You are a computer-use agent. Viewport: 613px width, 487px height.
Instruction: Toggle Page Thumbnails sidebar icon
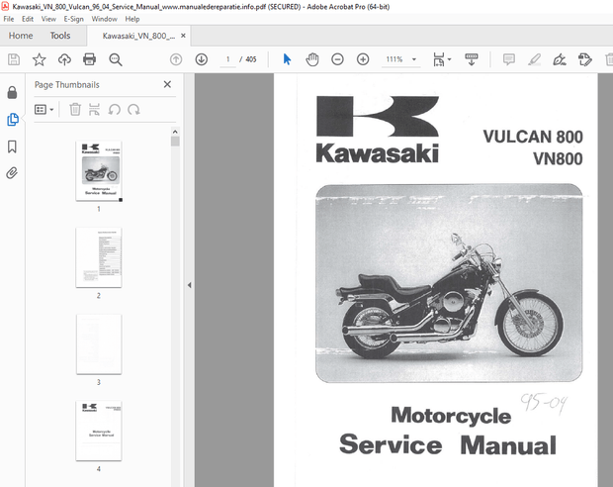pyautogui.click(x=13, y=120)
